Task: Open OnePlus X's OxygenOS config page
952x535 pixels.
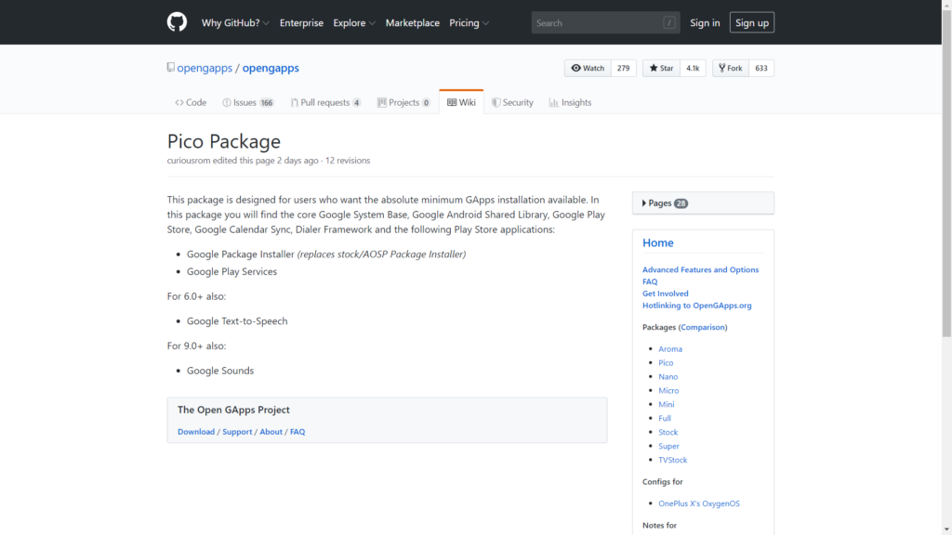Action: (699, 504)
